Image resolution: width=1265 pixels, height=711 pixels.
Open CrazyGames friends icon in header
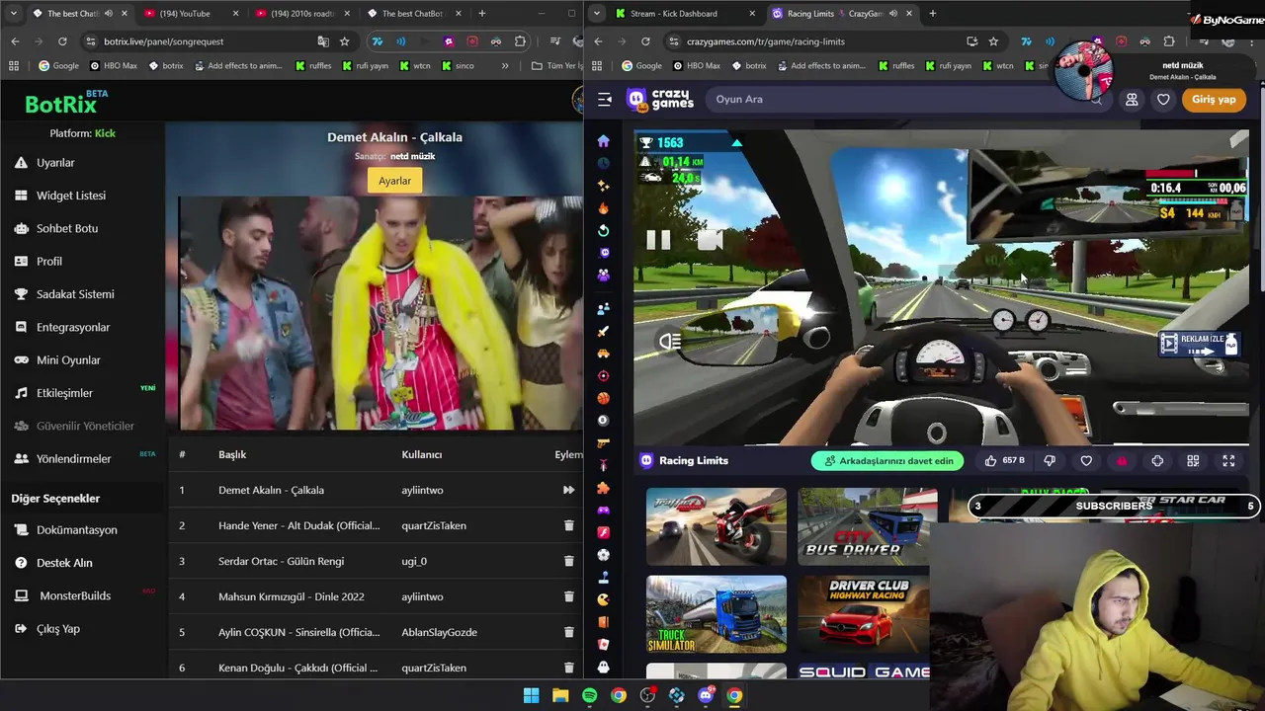pos(1132,99)
